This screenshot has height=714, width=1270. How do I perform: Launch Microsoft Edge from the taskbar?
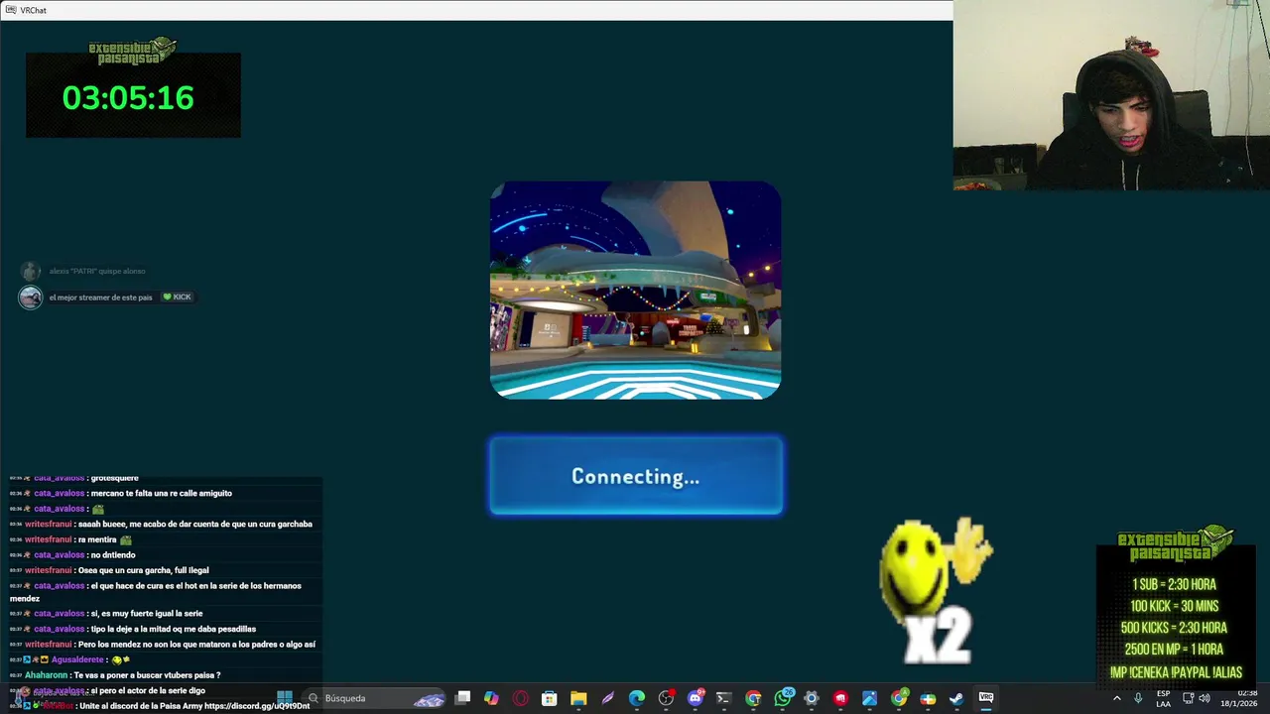(x=636, y=698)
